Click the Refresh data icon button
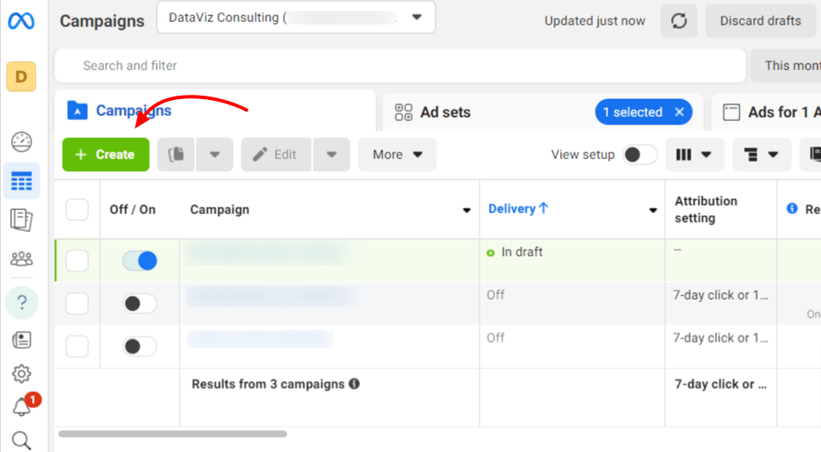Screen dimensions: 821x452 tap(679, 21)
